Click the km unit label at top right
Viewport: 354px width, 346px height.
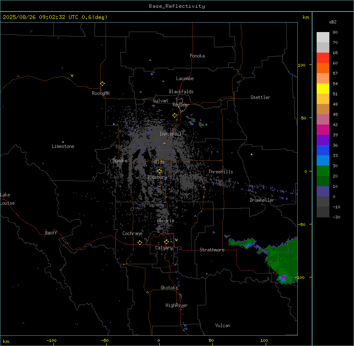click(306, 17)
